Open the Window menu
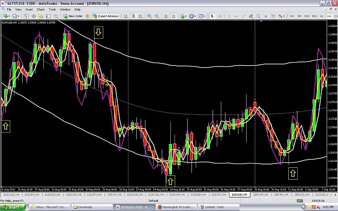The width and height of the screenshot is (338, 211). [65, 10]
